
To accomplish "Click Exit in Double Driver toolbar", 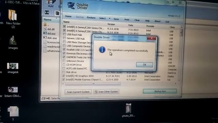I will (x=167, y=22).
